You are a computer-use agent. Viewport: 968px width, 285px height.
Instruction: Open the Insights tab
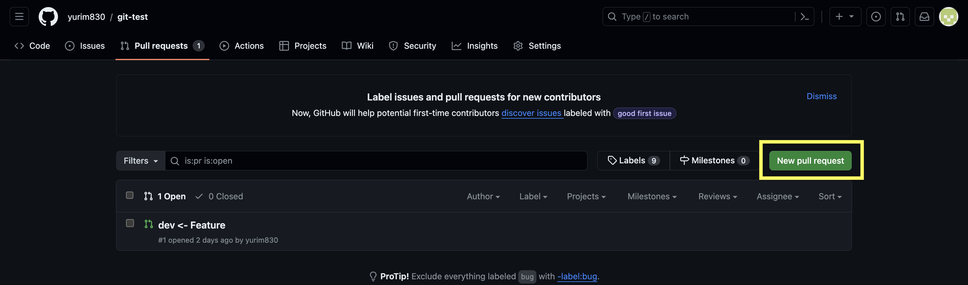475,45
